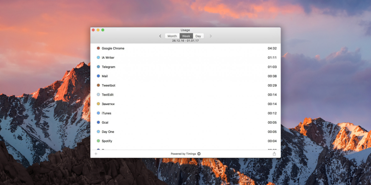The height and width of the screenshot is (185, 371).
Task: Click the Google Chrome color dot
Action: pos(98,48)
